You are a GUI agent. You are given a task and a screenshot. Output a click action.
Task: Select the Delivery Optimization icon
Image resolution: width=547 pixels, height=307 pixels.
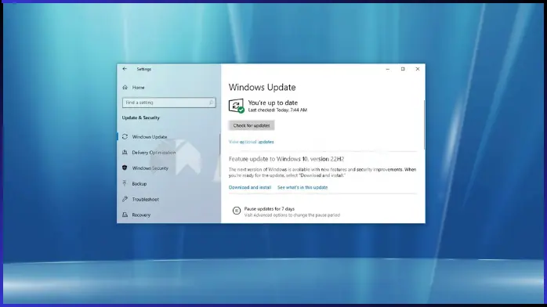[125, 152]
